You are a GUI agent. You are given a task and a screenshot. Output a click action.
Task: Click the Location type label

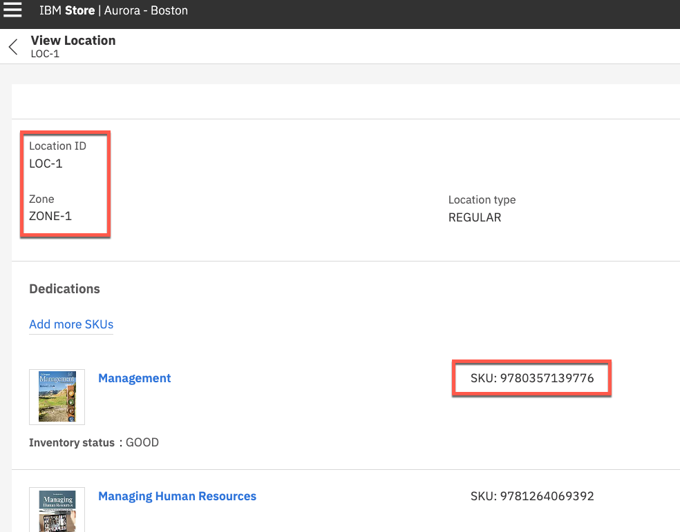482,199
